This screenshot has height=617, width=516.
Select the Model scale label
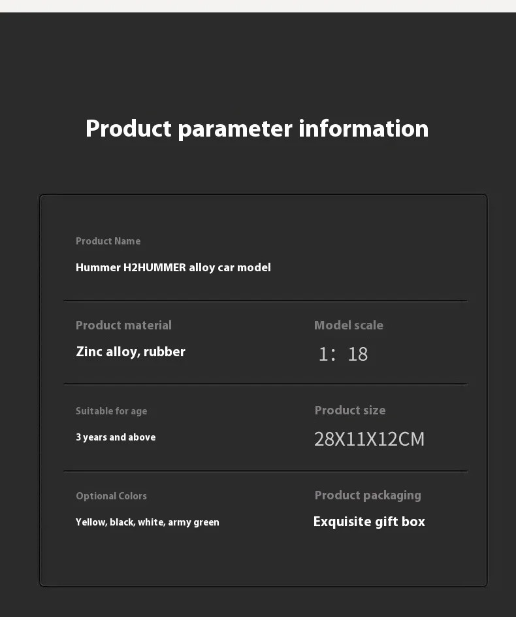pyautogui.click(x=348, y=325)
